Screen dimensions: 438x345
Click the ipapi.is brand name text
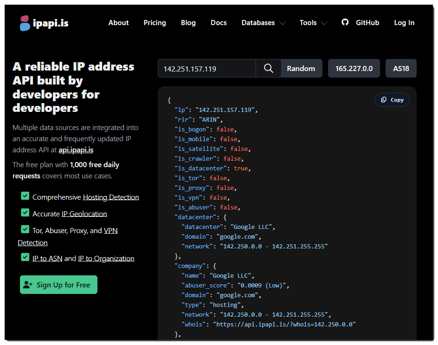click(x=51, y=23)
